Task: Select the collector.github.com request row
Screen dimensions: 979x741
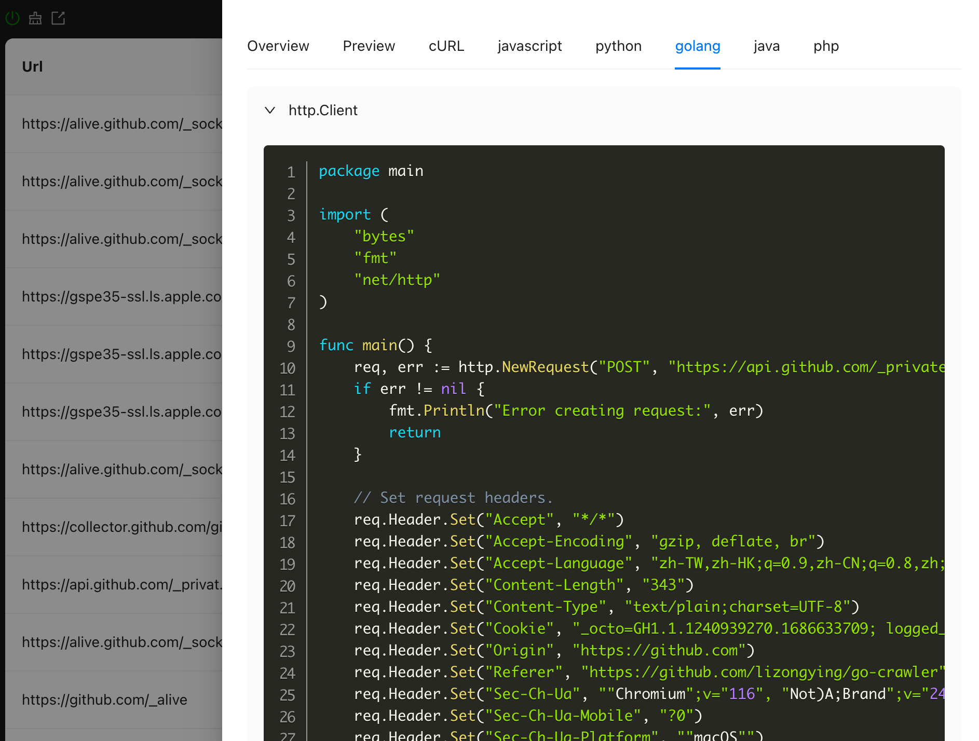Action: [x=114, y=527]
